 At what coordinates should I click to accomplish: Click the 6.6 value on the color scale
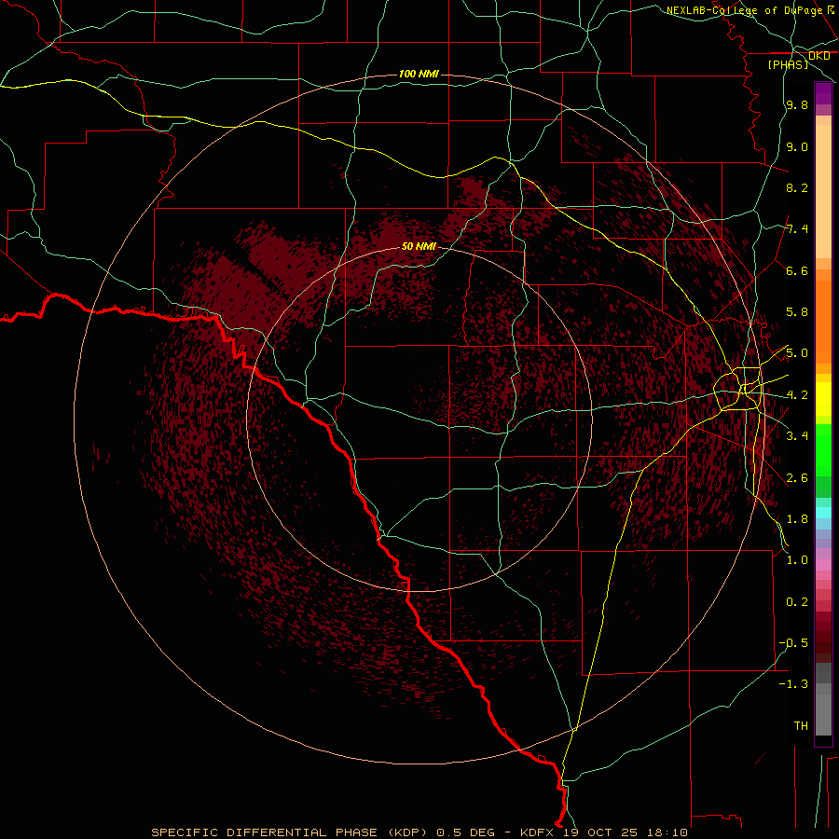click(797, 270)
